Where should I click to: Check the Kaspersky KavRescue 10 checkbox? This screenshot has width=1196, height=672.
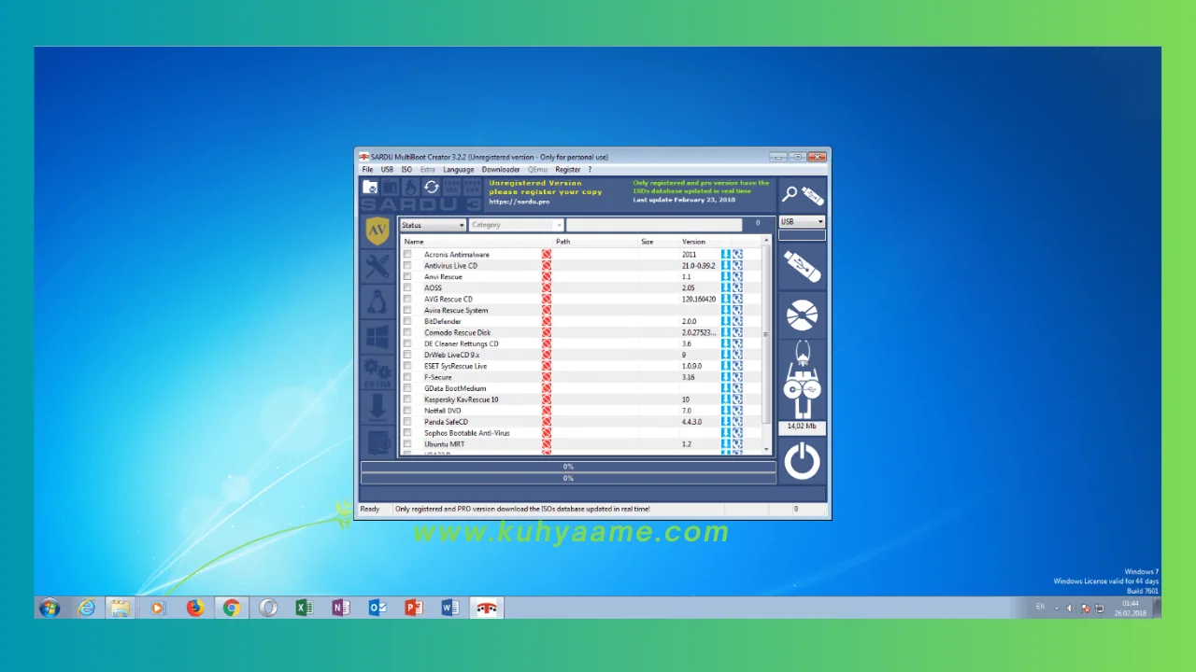(x=407, y=399)
